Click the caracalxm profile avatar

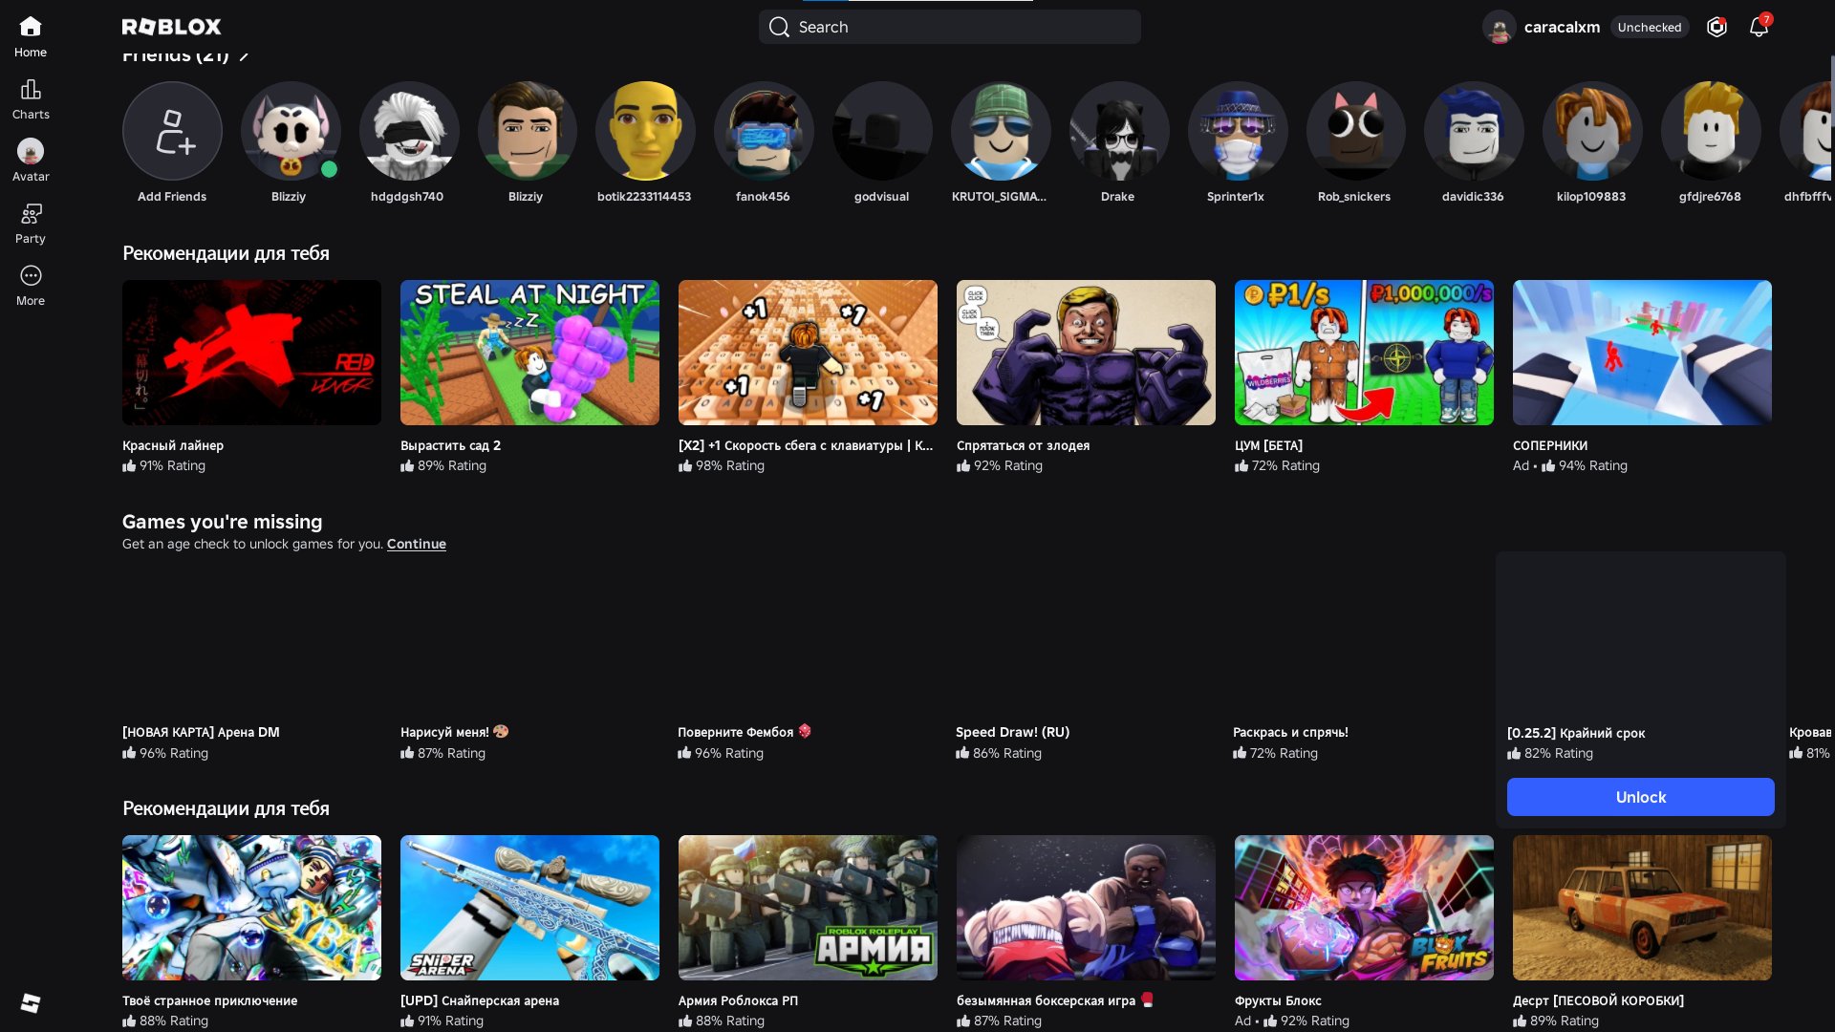(1499, 27)
